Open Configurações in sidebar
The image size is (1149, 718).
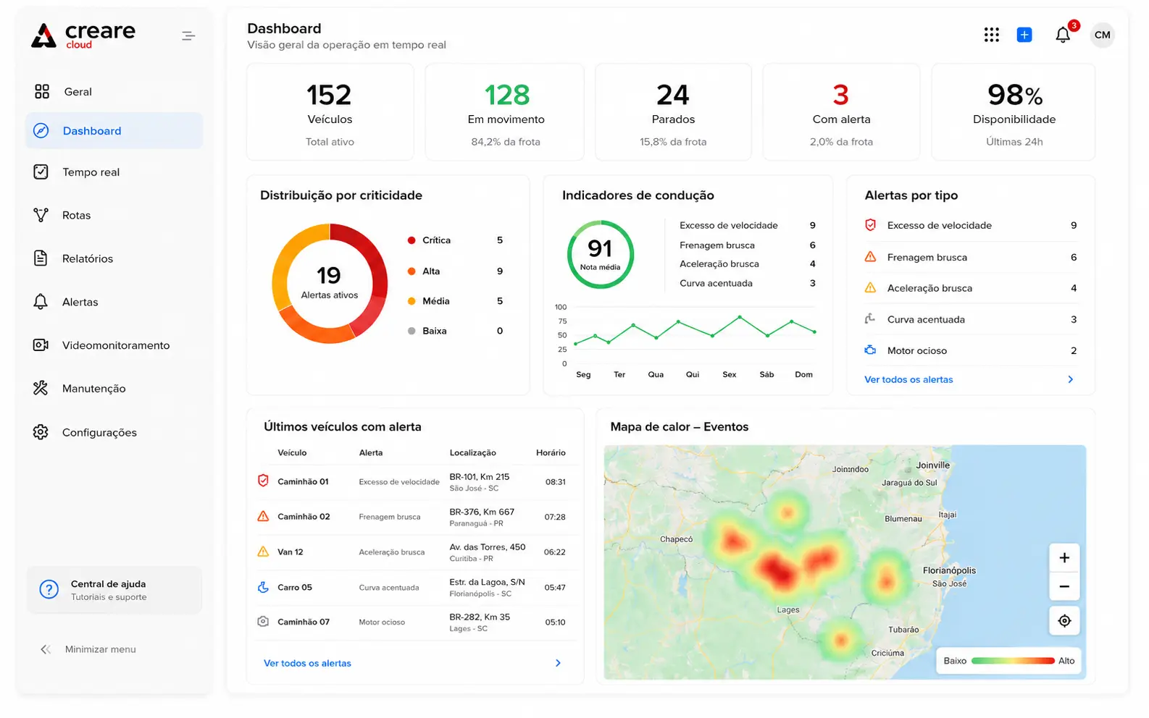(x=114, y=432)
